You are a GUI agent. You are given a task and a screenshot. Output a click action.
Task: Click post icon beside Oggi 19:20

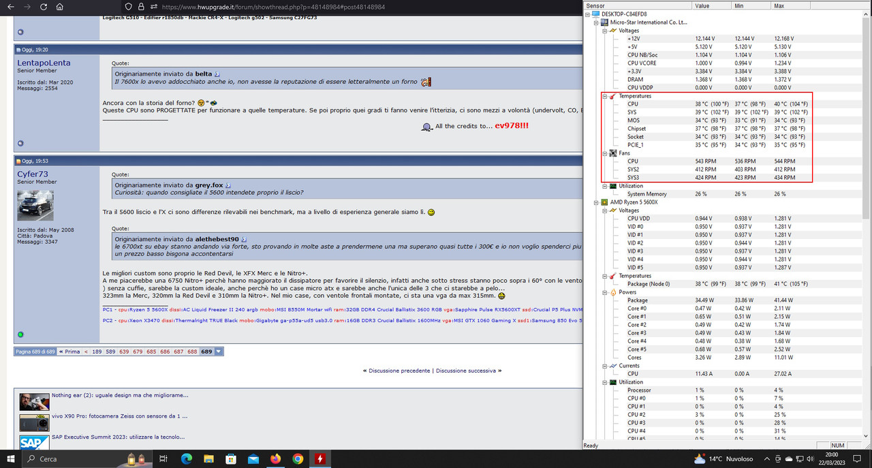coord(19,49)
